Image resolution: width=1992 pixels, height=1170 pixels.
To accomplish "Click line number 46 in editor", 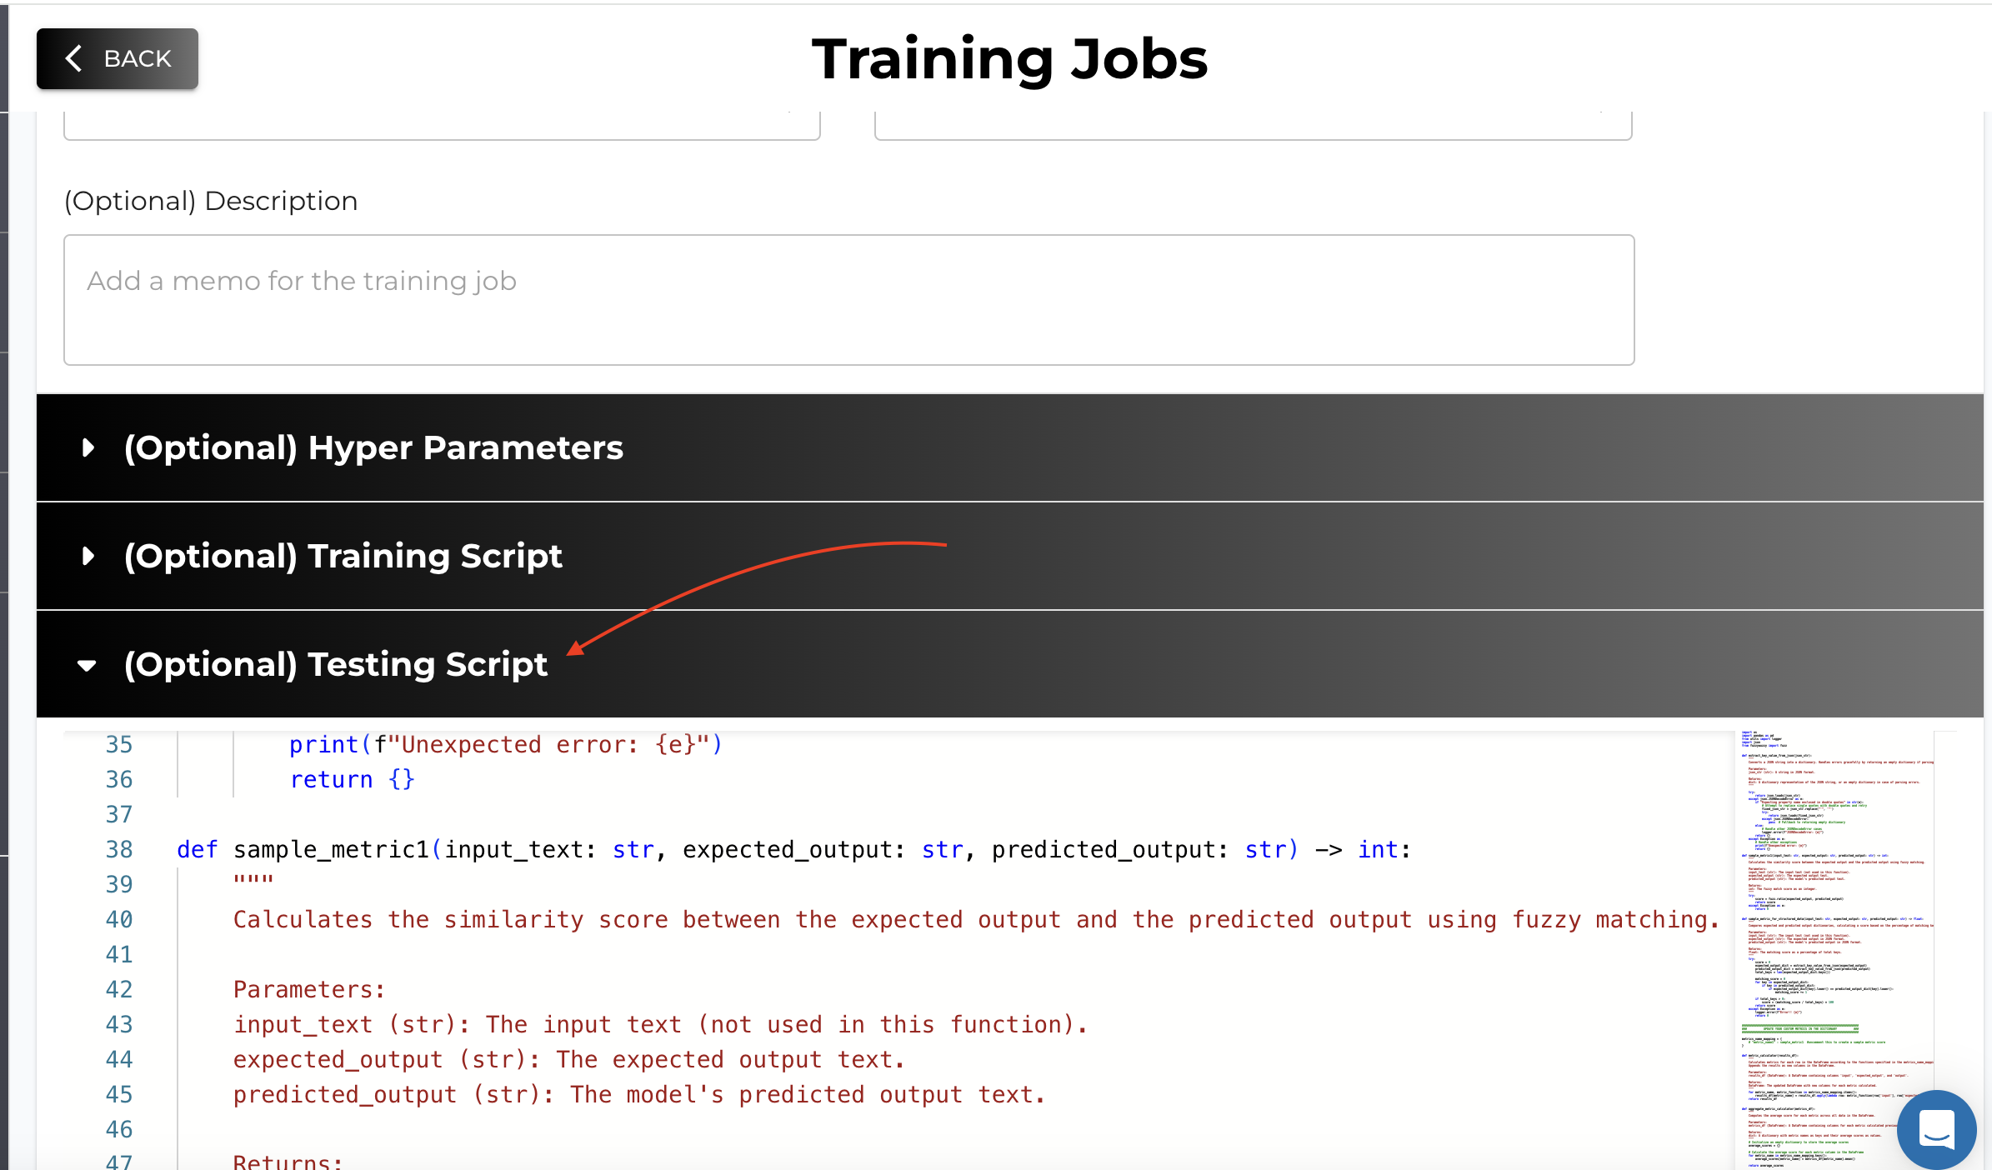I will click(119, 1129).
